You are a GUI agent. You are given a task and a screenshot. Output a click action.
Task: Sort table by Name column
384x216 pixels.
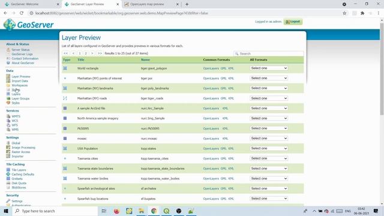[x=145, y=60]
